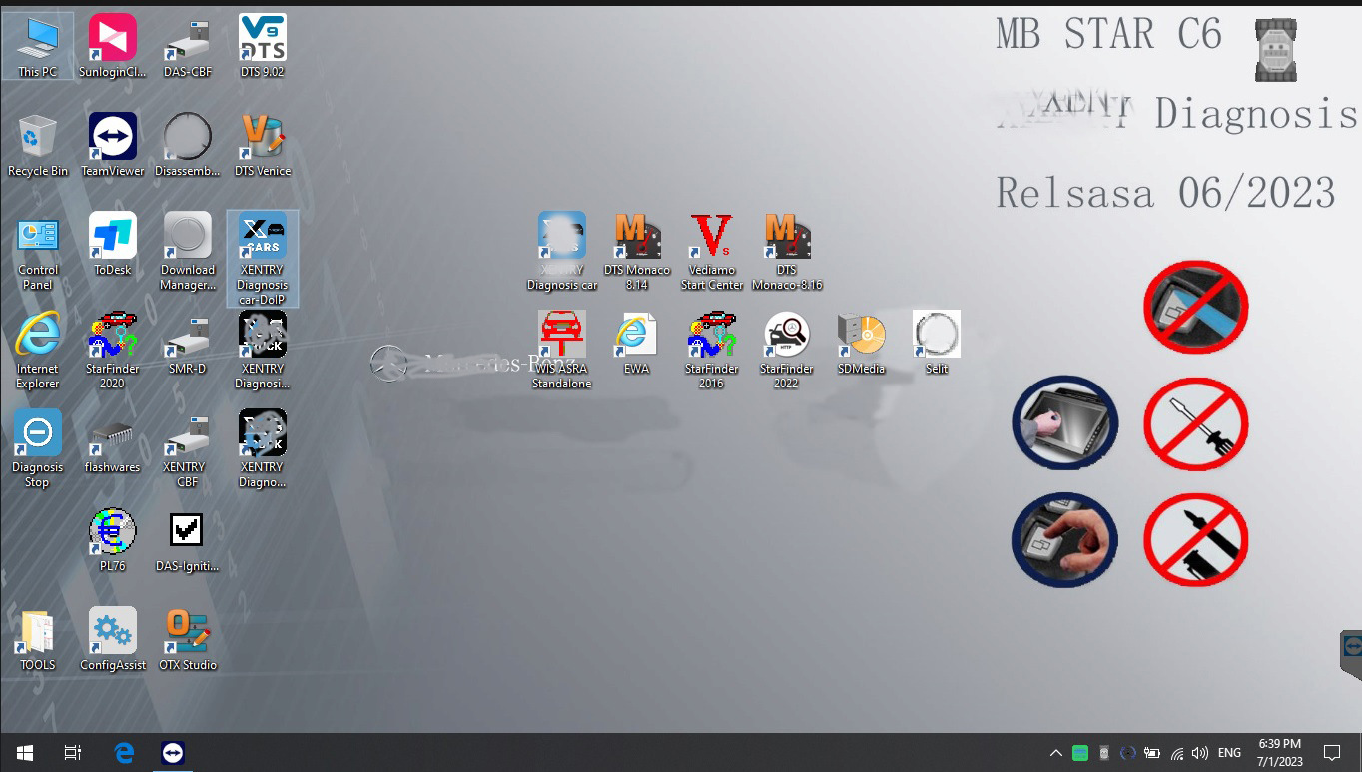
Task: Open the Windows Start menu
Action: 24,753
